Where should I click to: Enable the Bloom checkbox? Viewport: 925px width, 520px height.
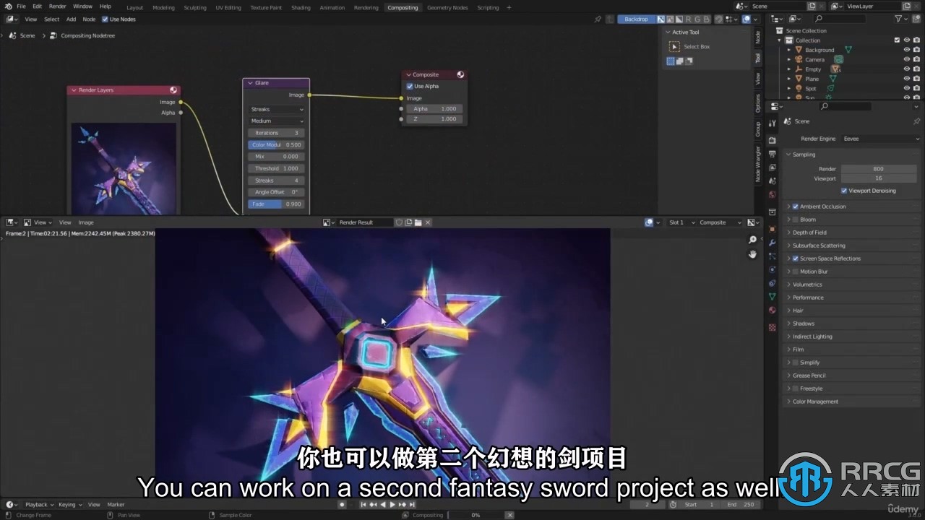(796, 220)
